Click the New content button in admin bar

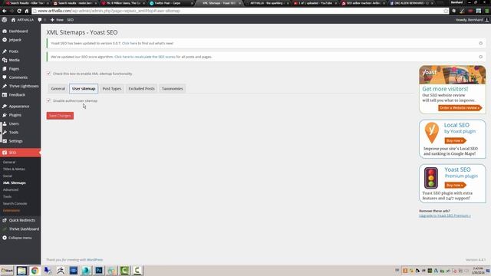click(57, 20)
